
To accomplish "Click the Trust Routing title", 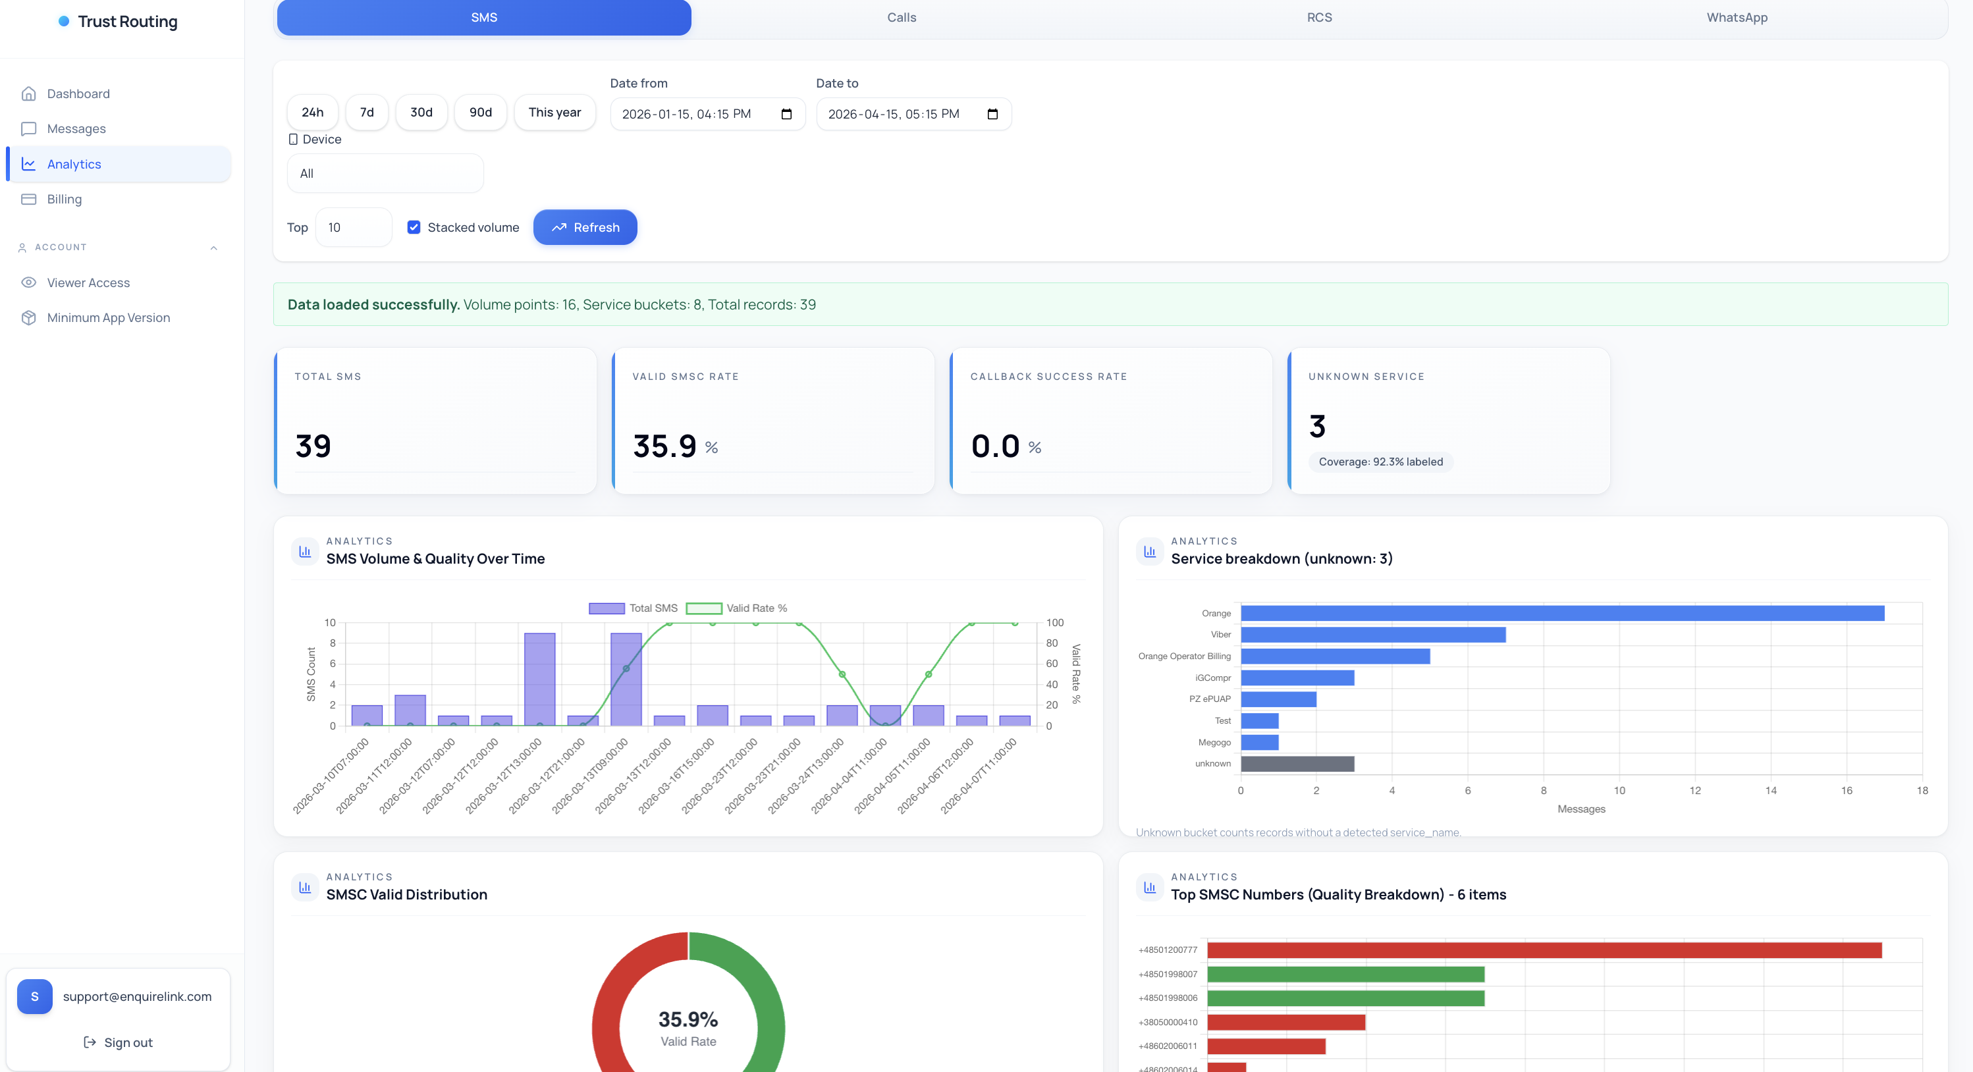I will coord(127,22).
